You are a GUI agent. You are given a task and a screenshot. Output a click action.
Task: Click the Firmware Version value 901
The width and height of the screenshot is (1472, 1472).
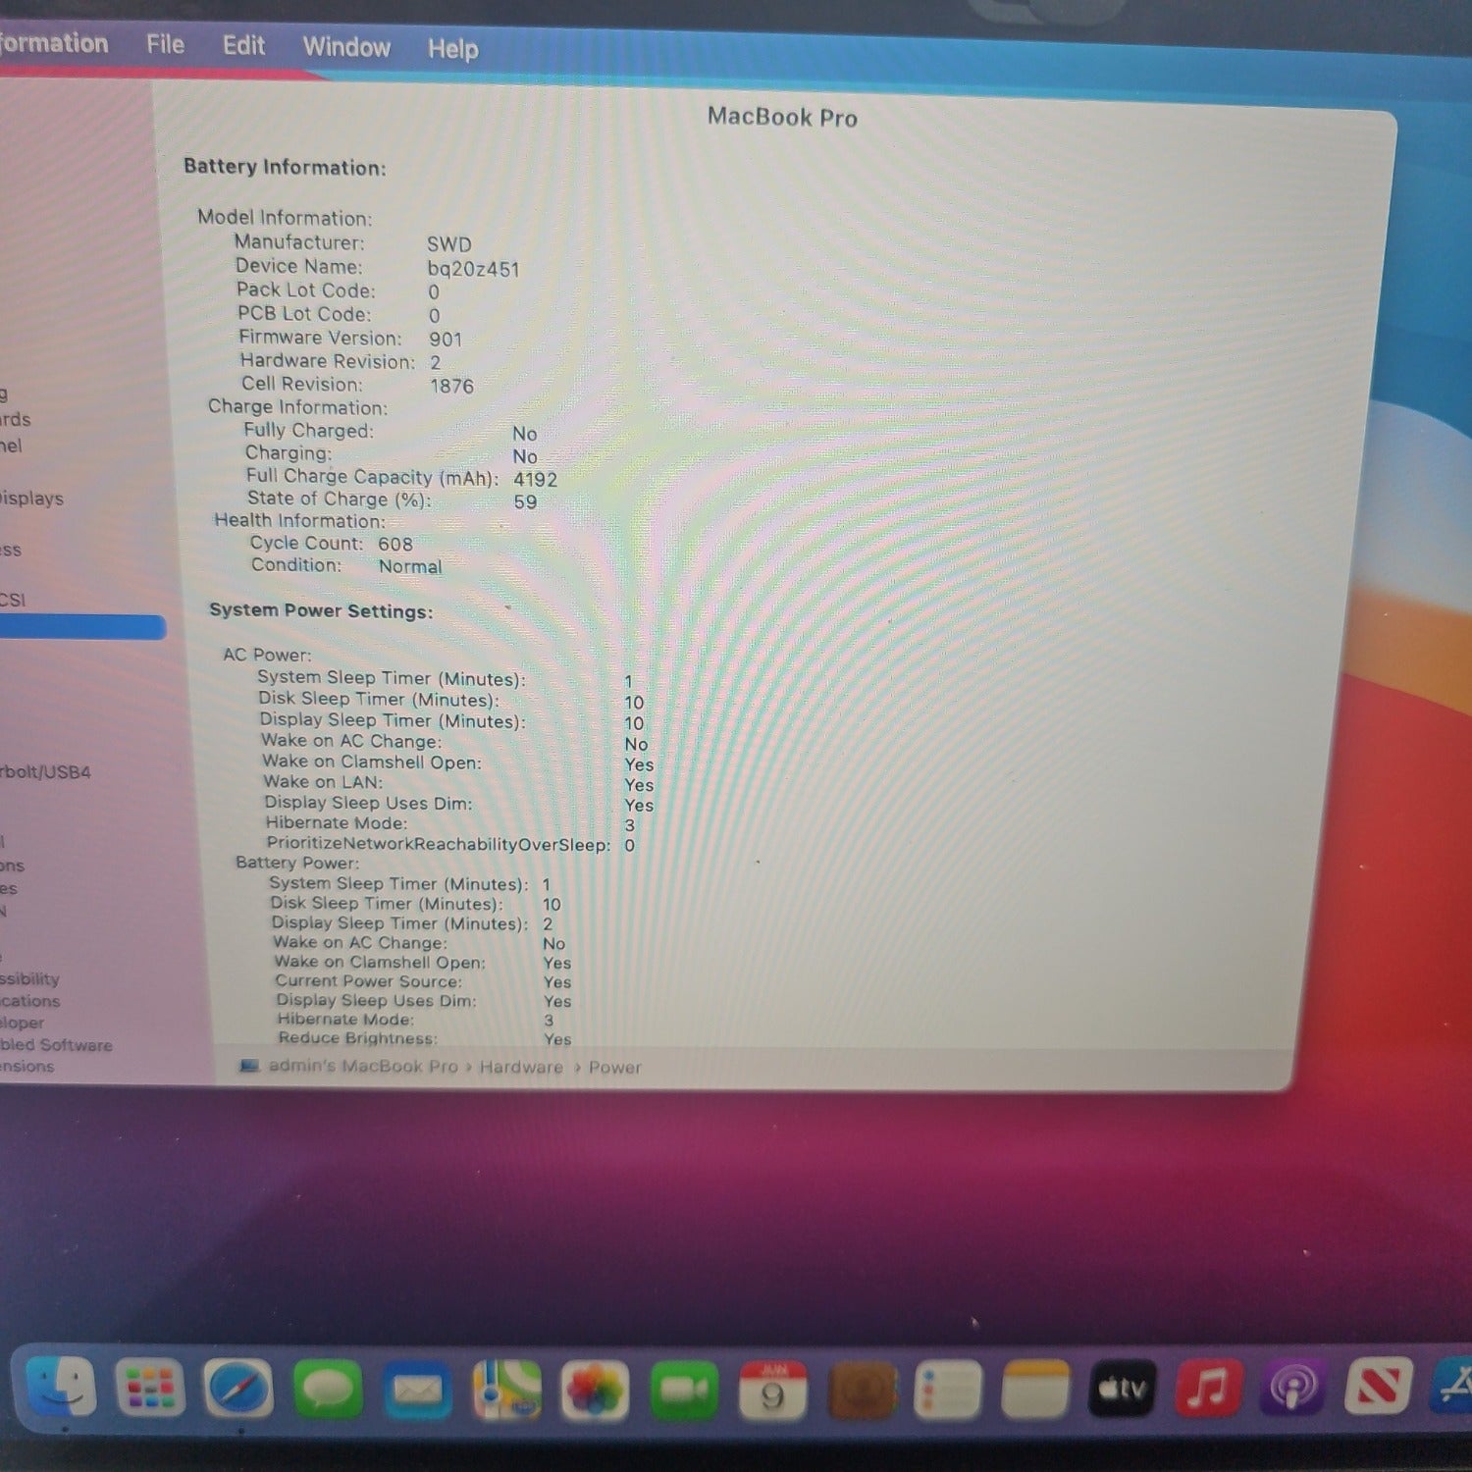click(x=446, y=340)
